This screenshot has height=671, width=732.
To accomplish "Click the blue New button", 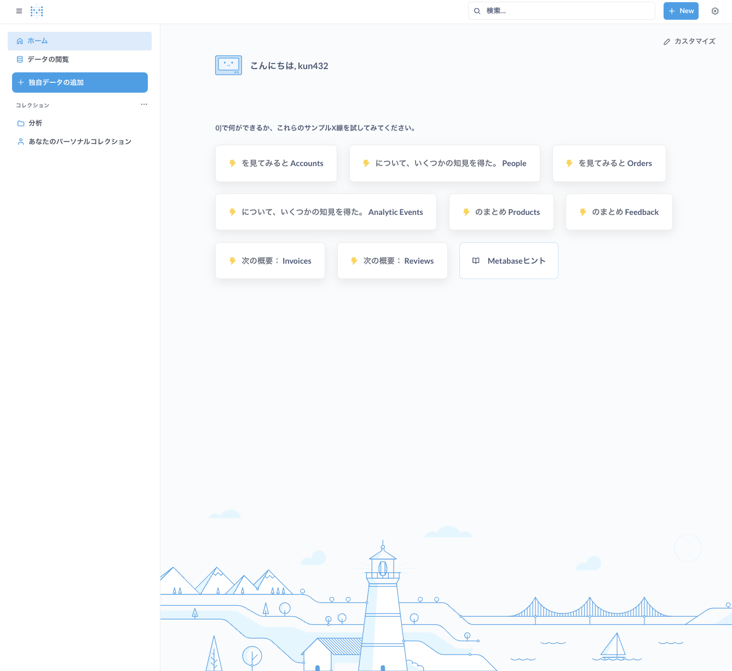I will click(x=681, y=11).
